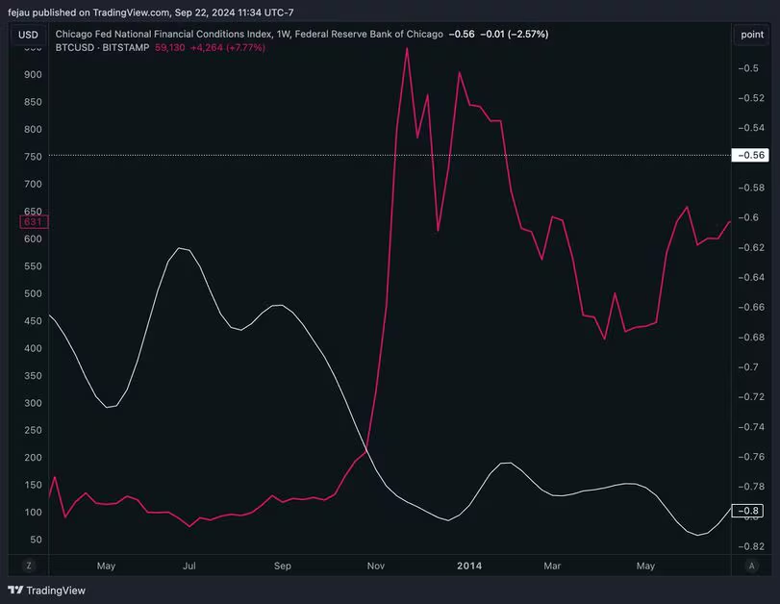The image size is (780, 604).
Task: Click the TradingView logo
Action: [x=47, y=591]
